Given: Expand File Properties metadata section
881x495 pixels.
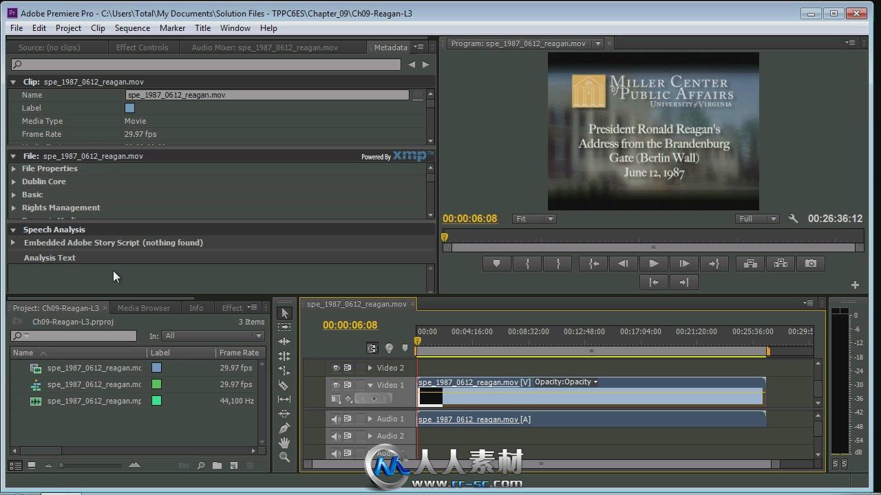Looking at the screenshot, I should click(x=14, y=168).
